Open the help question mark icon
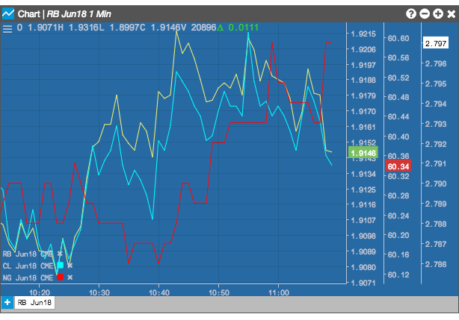 (411, 13)
